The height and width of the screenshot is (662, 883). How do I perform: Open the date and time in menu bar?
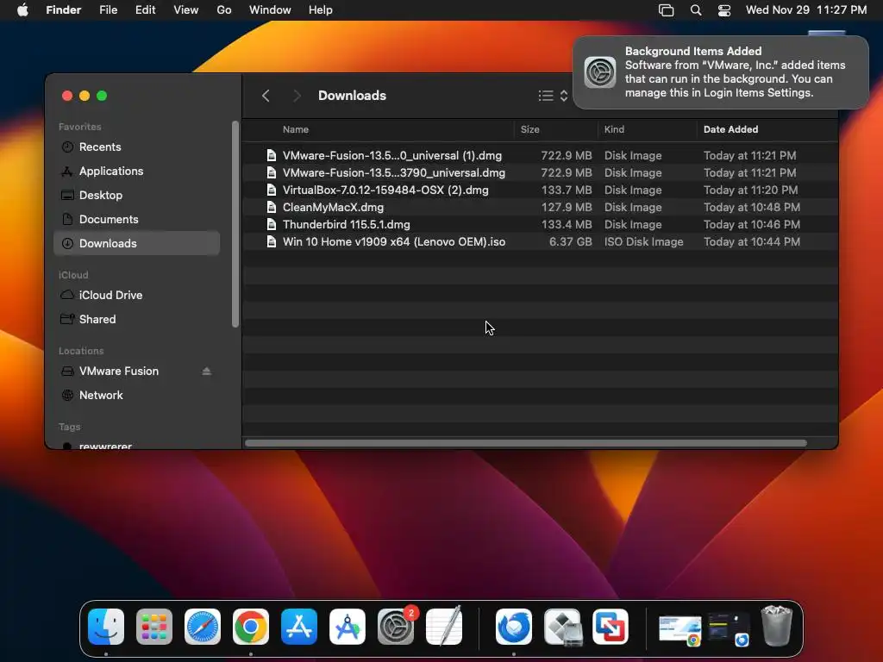click(806, 10)
